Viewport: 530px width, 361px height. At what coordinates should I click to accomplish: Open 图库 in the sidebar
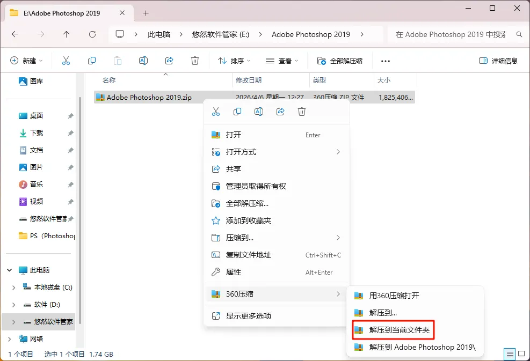coord(31,81)
